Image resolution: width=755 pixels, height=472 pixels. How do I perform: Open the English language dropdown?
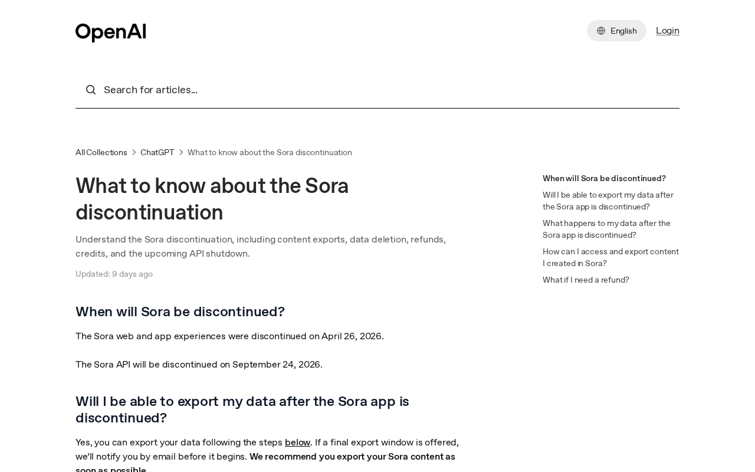616,31
